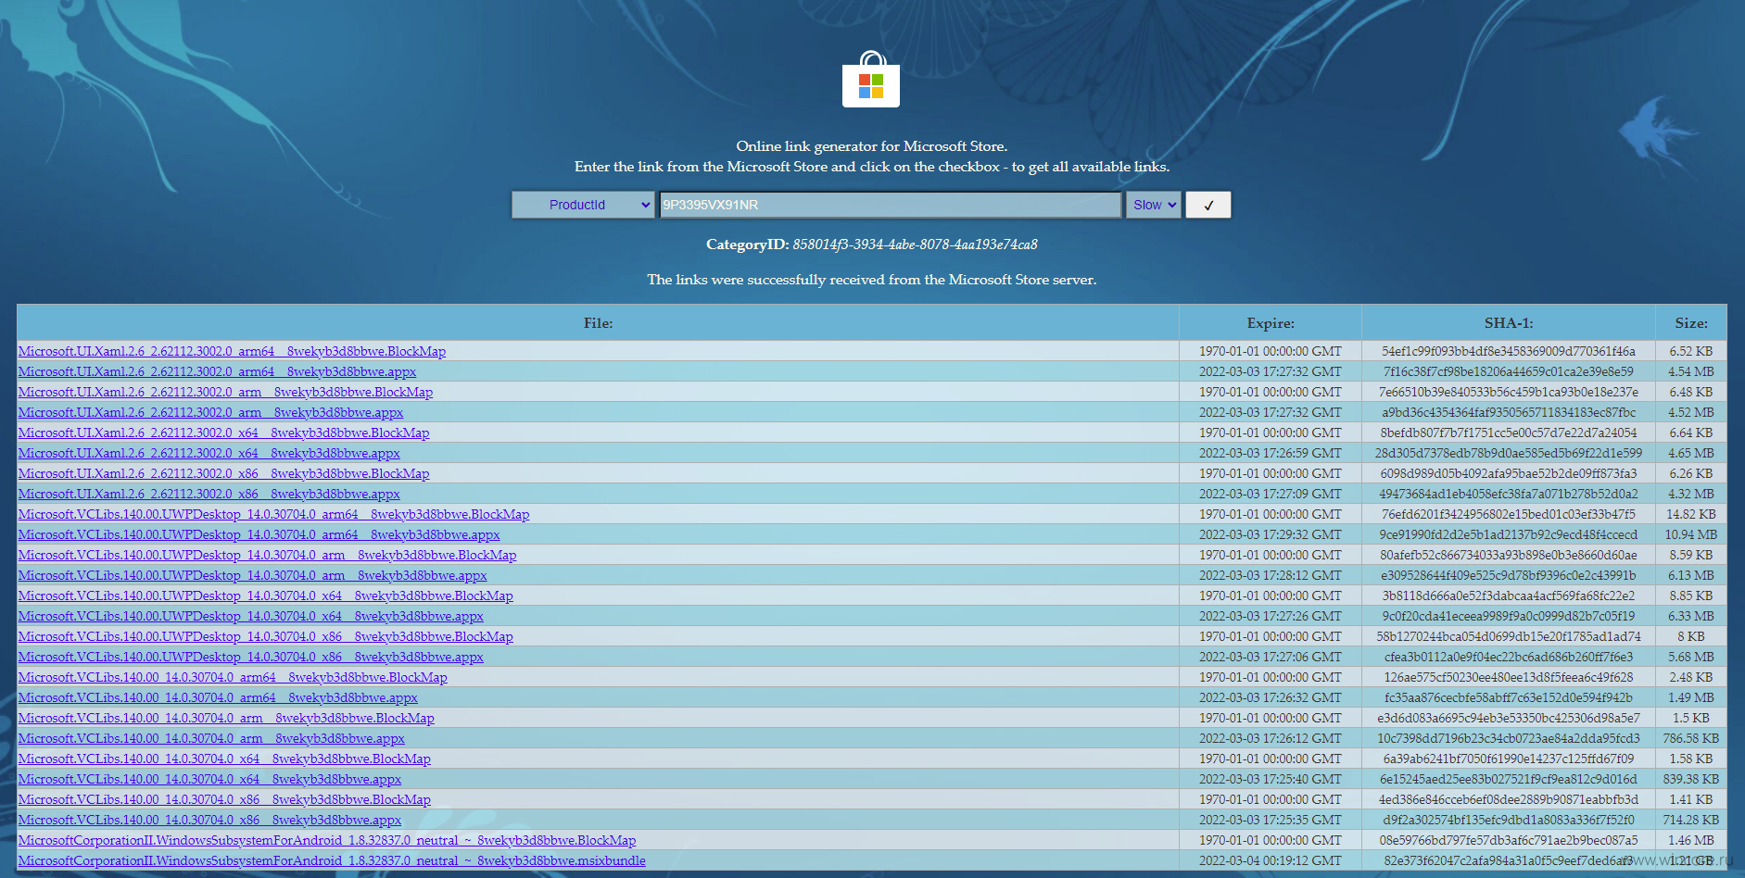1745x878 pixels.
Task: Click expire date 2022-03-03 17:29:32 GMT
Action: [1271, 534]
